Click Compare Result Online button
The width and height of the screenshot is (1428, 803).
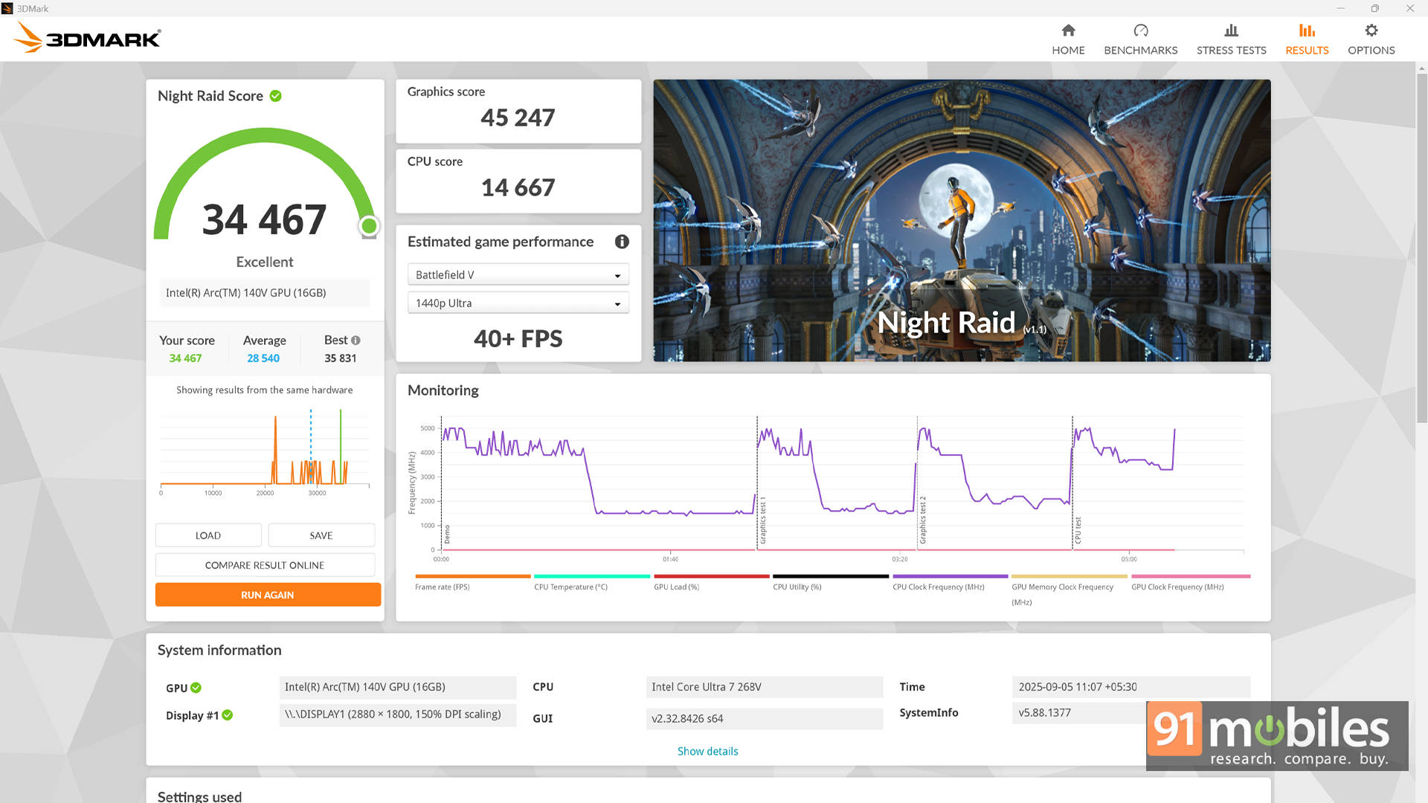click(265, 565)
